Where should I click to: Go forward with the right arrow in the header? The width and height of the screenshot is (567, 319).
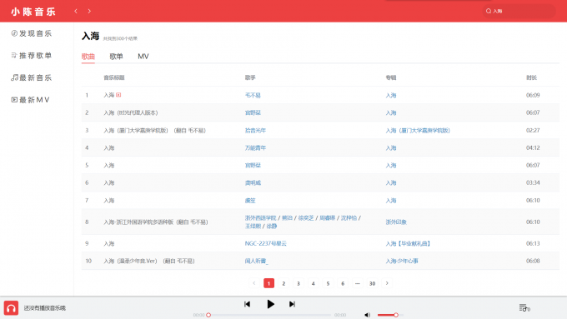click(x=89, y=11)
